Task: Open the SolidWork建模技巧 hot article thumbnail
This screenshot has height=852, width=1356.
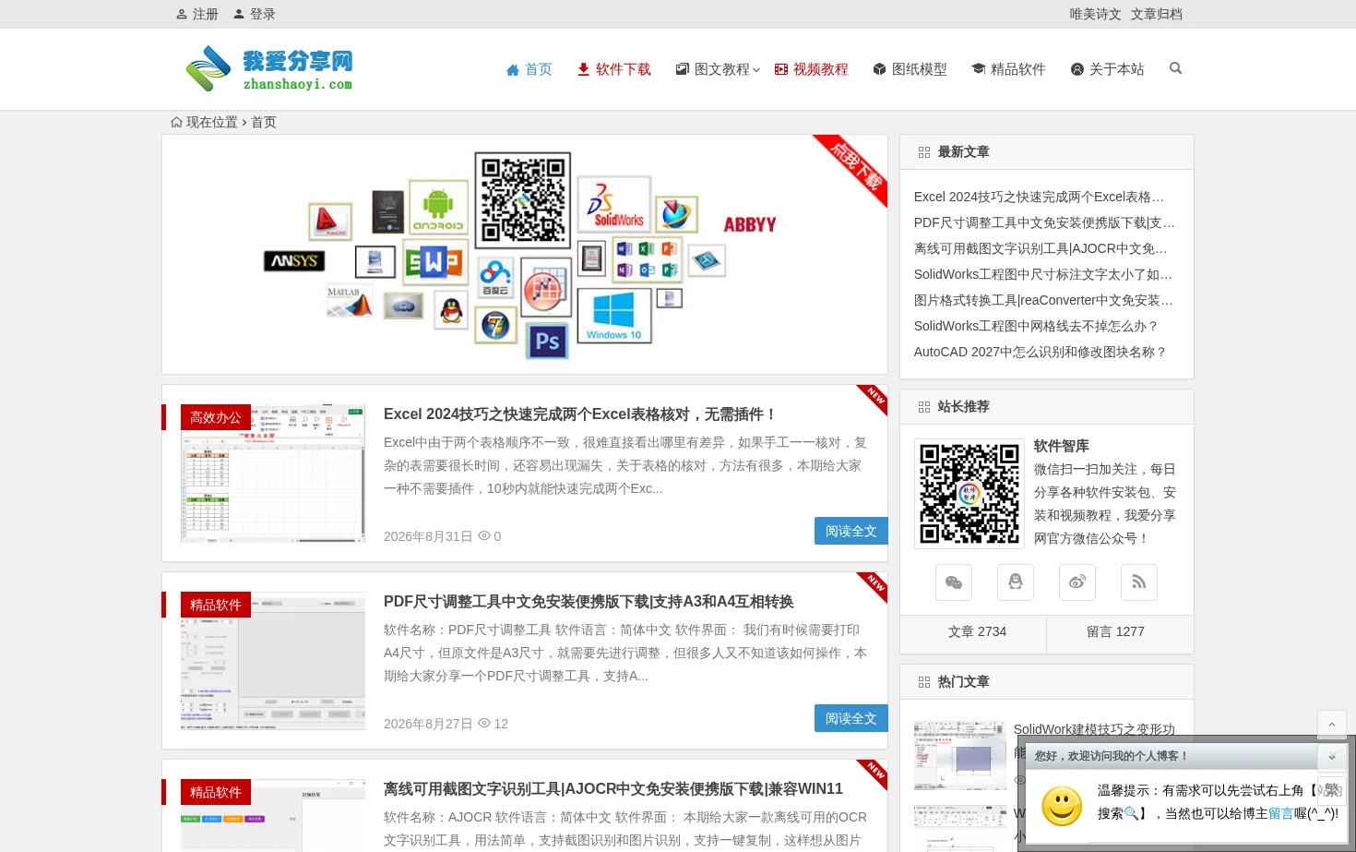Action: tap(959, 756)
